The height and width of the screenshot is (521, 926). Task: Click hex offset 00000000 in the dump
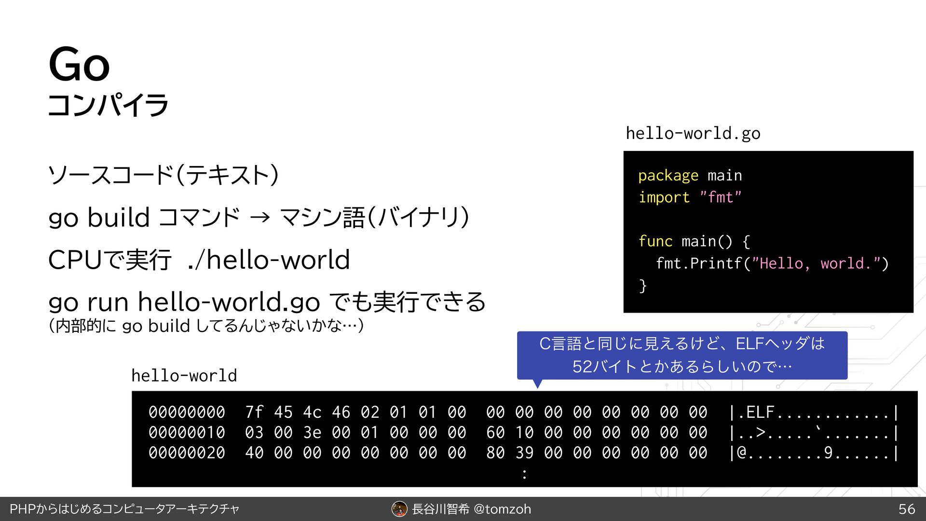coord(187,412)
